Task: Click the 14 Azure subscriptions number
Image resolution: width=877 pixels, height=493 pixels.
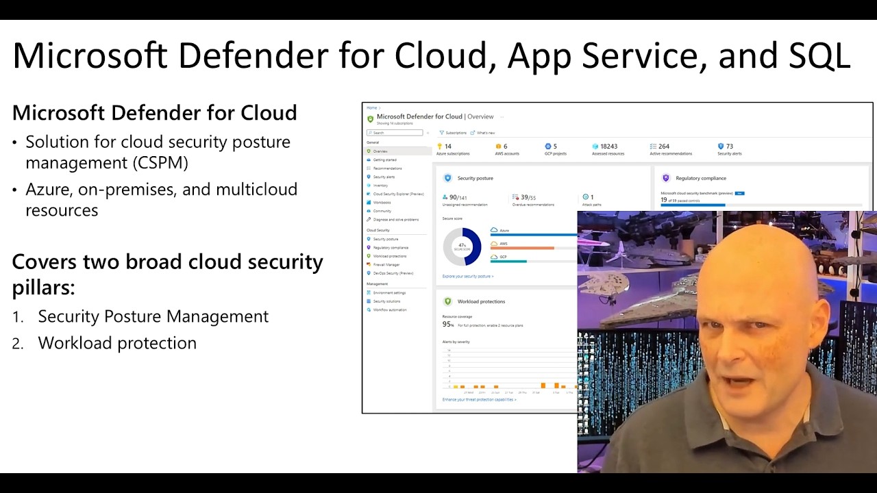Action: (x=448, y=147)
